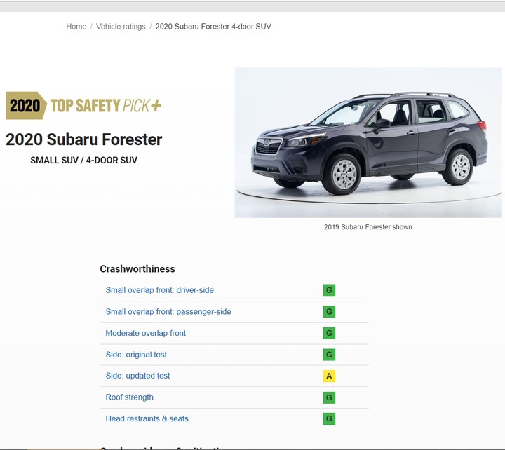The image size is (505, 450).
Task: Click the 2020 Subaru Forester heading
Action: [83, 139]
